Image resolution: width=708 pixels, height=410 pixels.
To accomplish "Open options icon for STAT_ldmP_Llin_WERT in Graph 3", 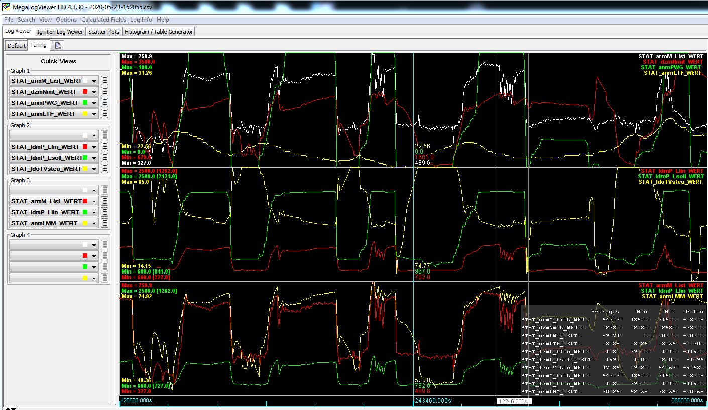I will coord(105,212).
